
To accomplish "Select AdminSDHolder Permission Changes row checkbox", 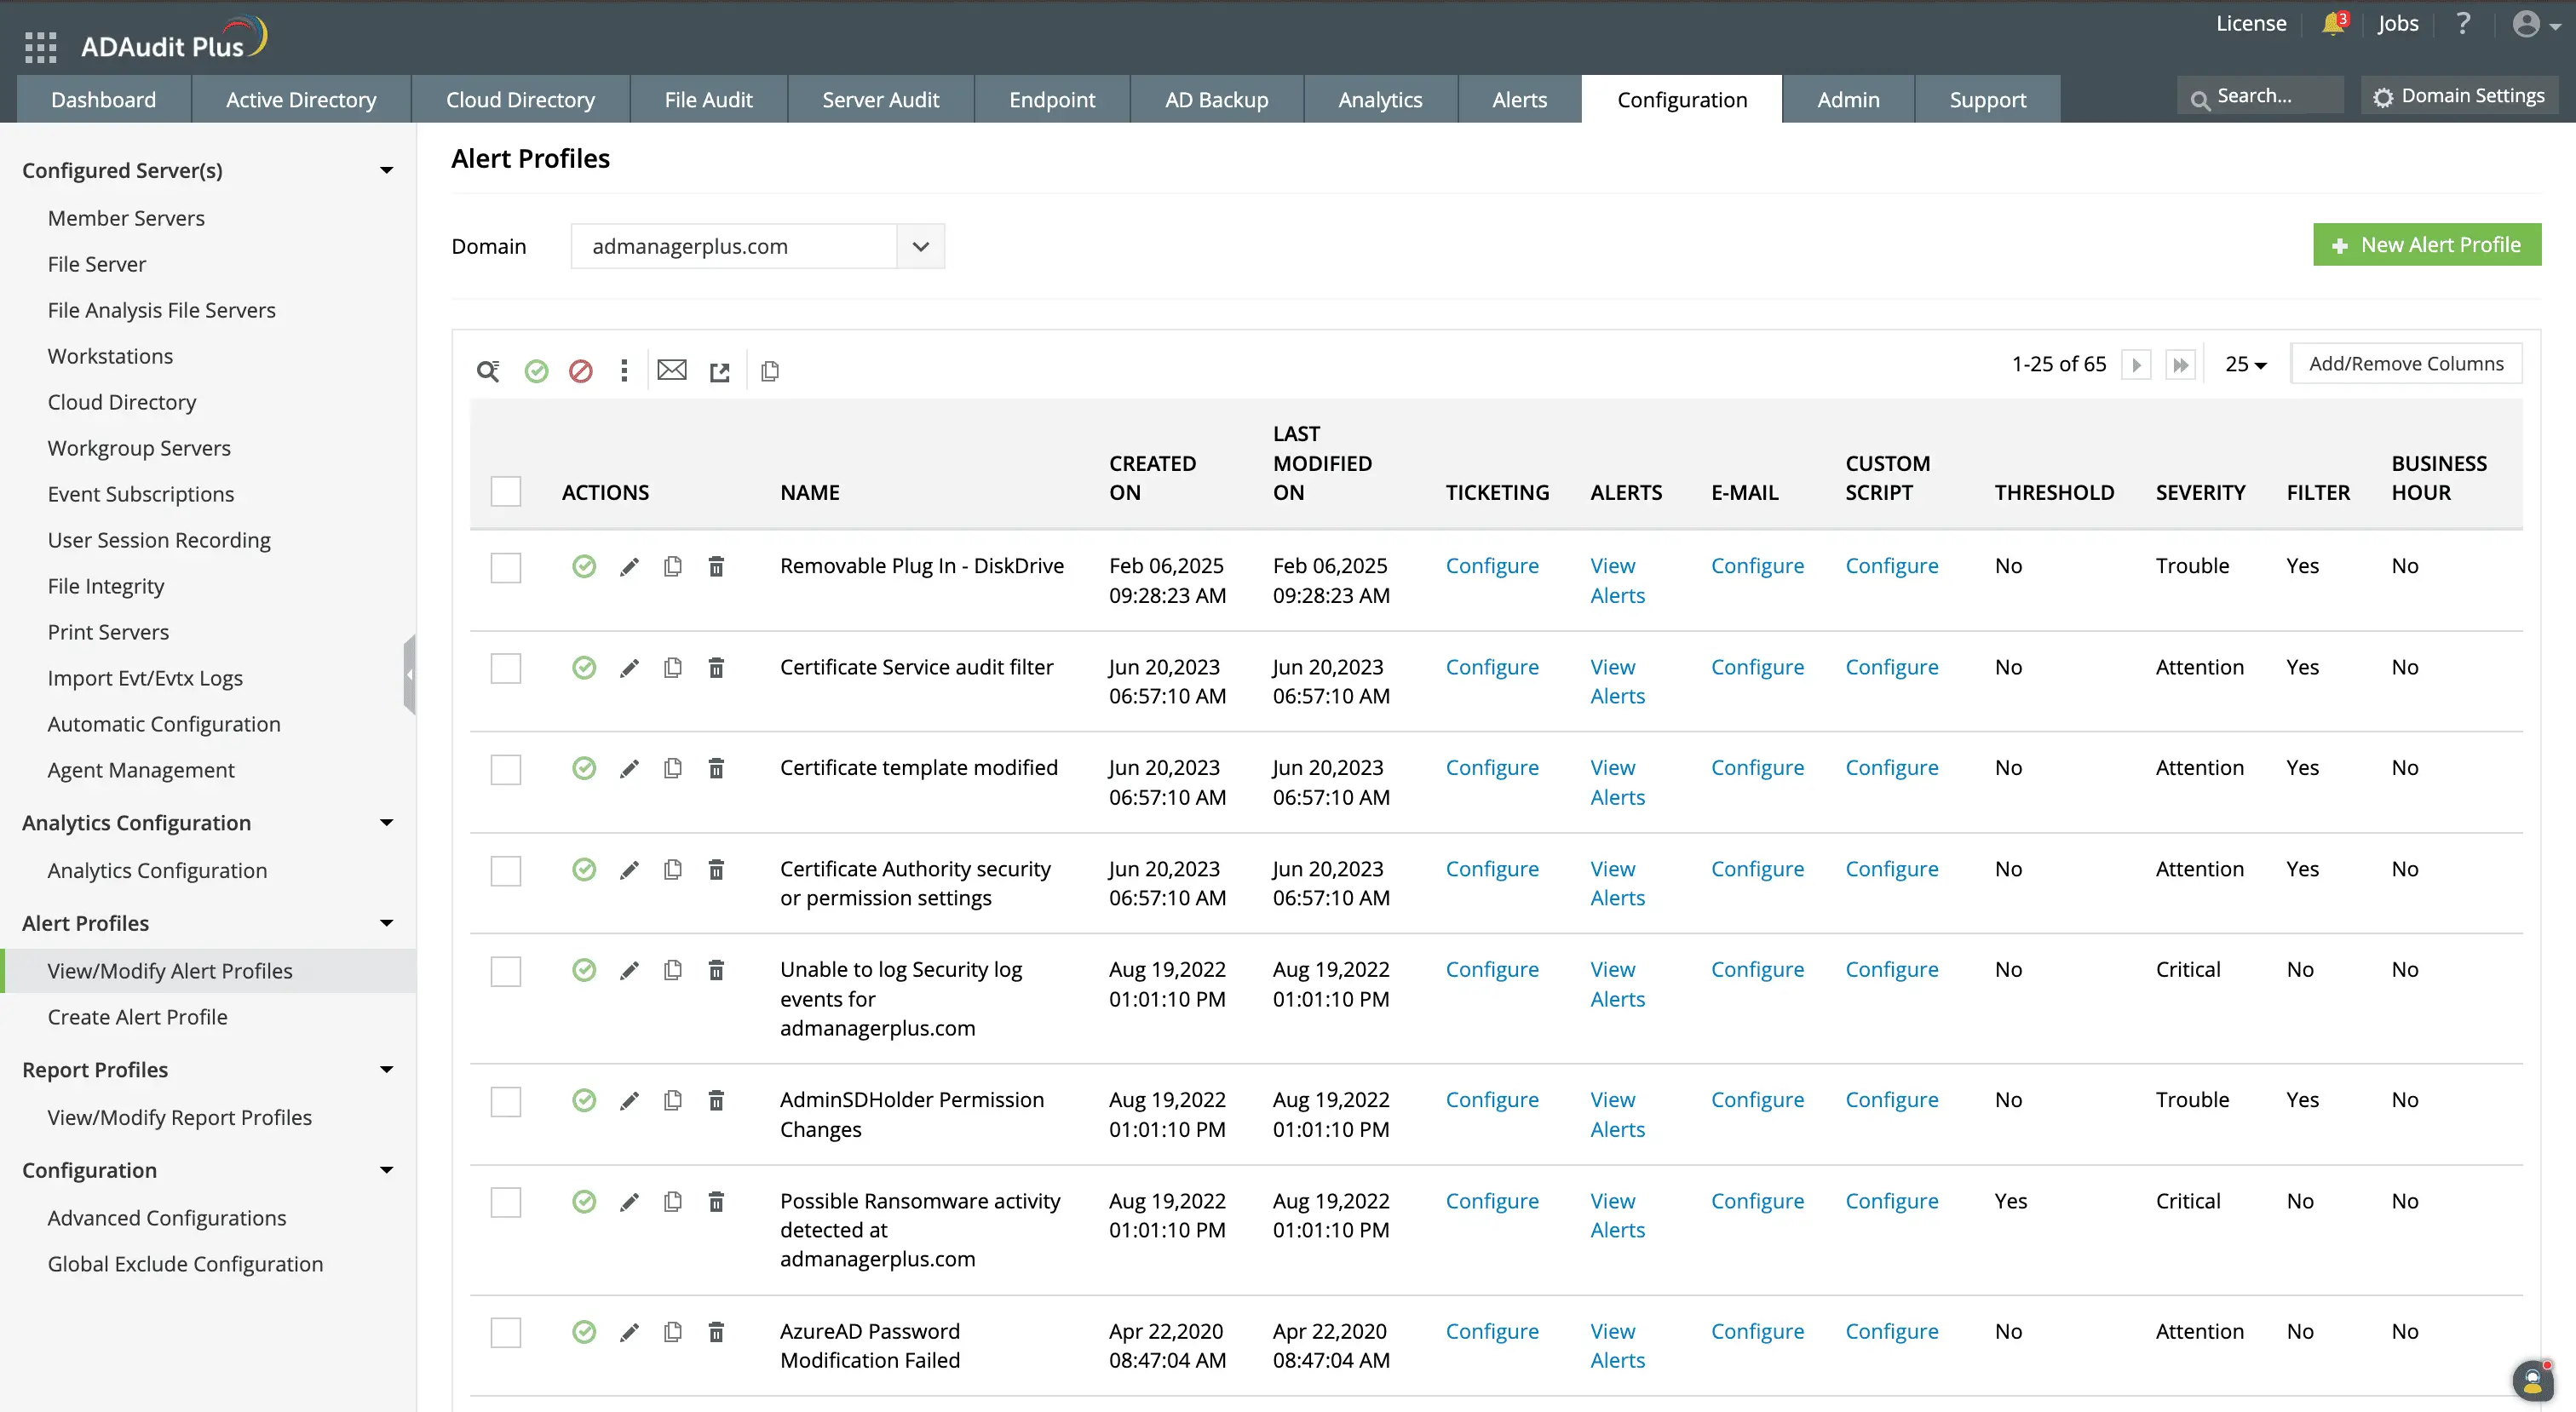I will click(506, 1102).
